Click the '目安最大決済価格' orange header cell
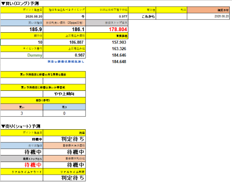This screenshot has width=232, height=182. (64, 146)
